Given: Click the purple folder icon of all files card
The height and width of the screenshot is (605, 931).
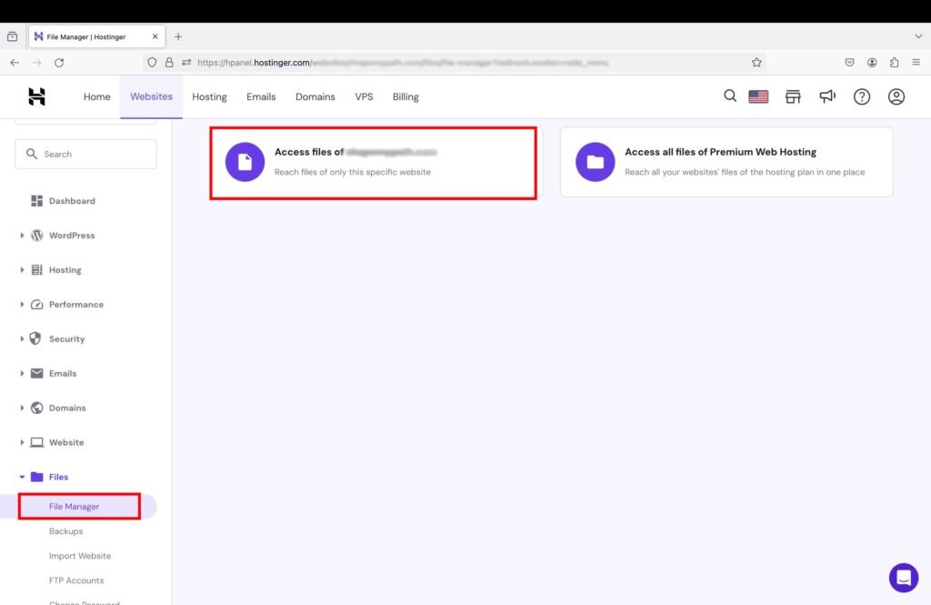Looking at the screenshot, I should pyautogui.click(x=595, y=162).
